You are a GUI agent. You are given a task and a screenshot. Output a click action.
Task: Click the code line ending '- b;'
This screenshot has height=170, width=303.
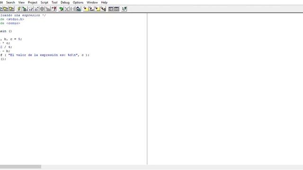tap(5, 51)
